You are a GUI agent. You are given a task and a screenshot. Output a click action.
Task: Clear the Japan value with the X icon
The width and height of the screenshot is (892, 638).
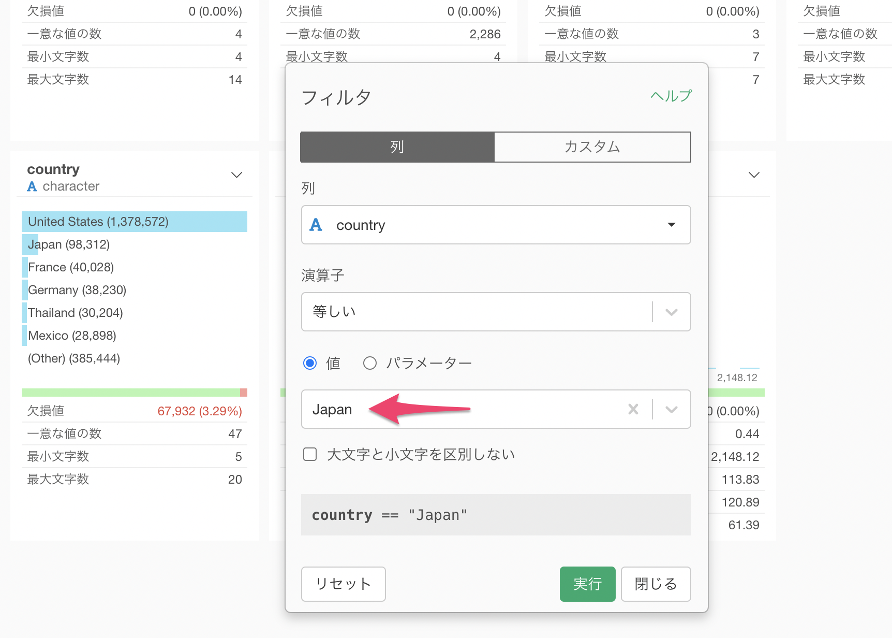[633, 410]
